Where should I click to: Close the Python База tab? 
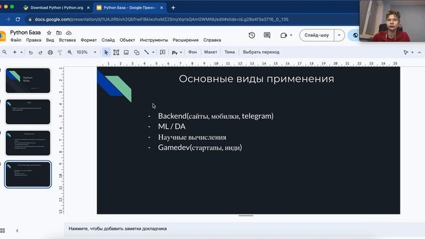(161, 8)
